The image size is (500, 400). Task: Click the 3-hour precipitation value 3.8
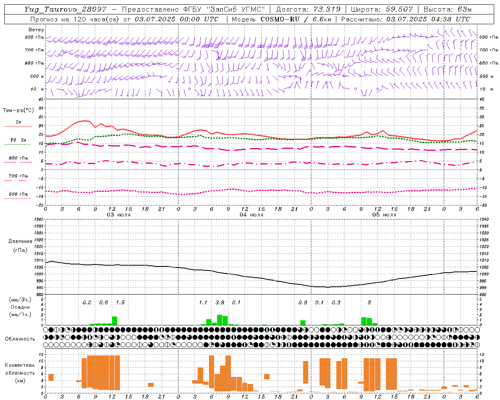220,302
